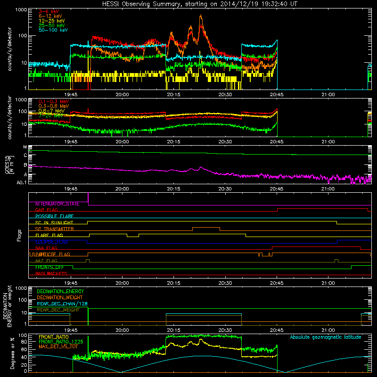The image size is (377, 377).
Task: Click the GAP_FLAG raised red segment
Action: 323,209
